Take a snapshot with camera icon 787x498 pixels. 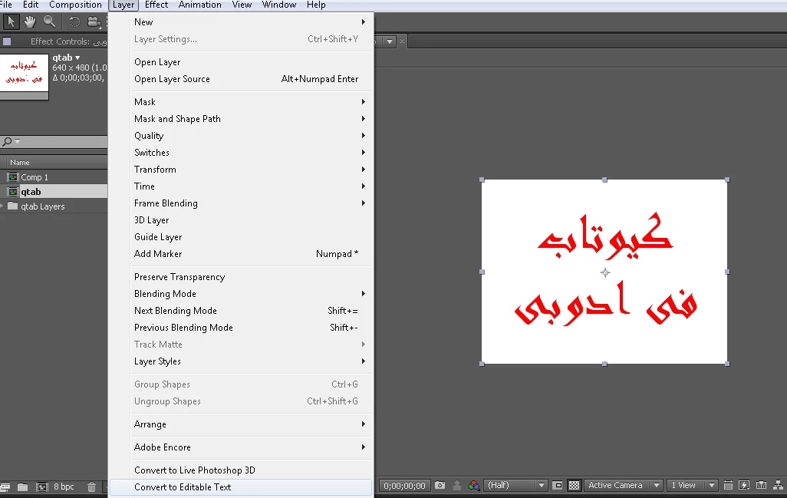coord(440,485)
